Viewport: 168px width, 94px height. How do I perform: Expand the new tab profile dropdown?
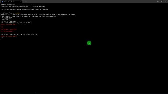point(26,2)
